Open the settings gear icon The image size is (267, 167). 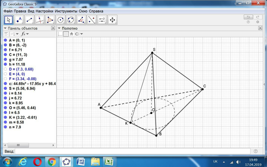pyautogui.click(x=258, y=22)
